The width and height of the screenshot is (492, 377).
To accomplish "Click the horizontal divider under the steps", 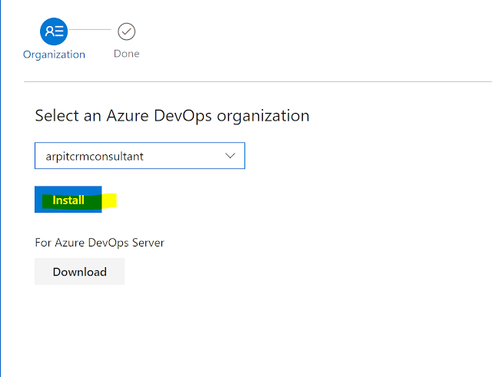I will pyautogui.click(x=258, y=81).
